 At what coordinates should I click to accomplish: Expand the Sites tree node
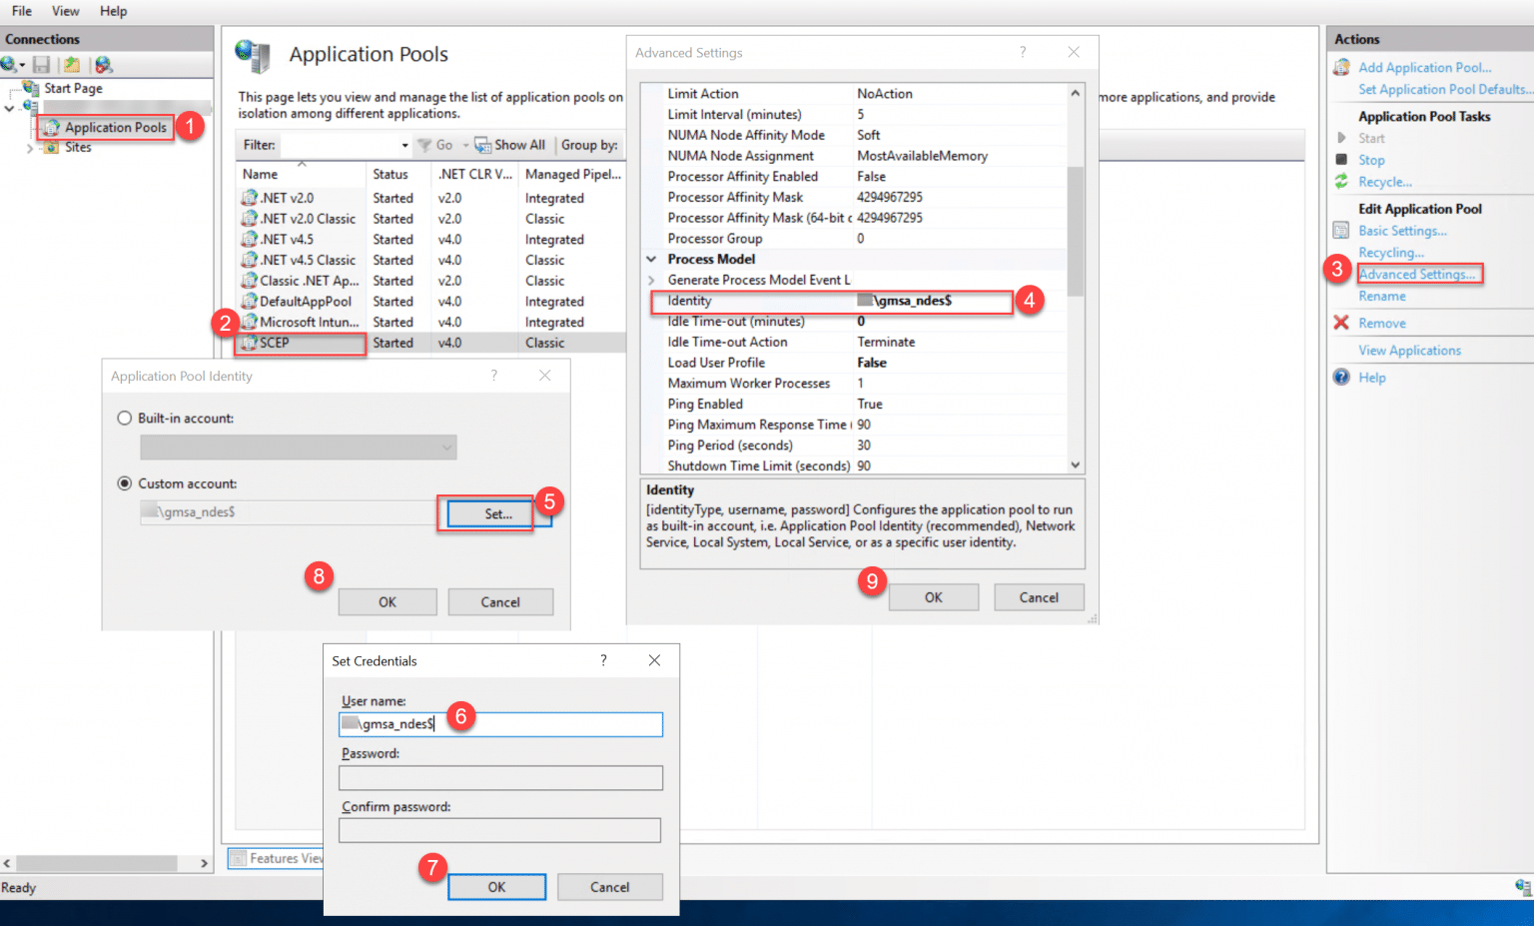point(31,146)
